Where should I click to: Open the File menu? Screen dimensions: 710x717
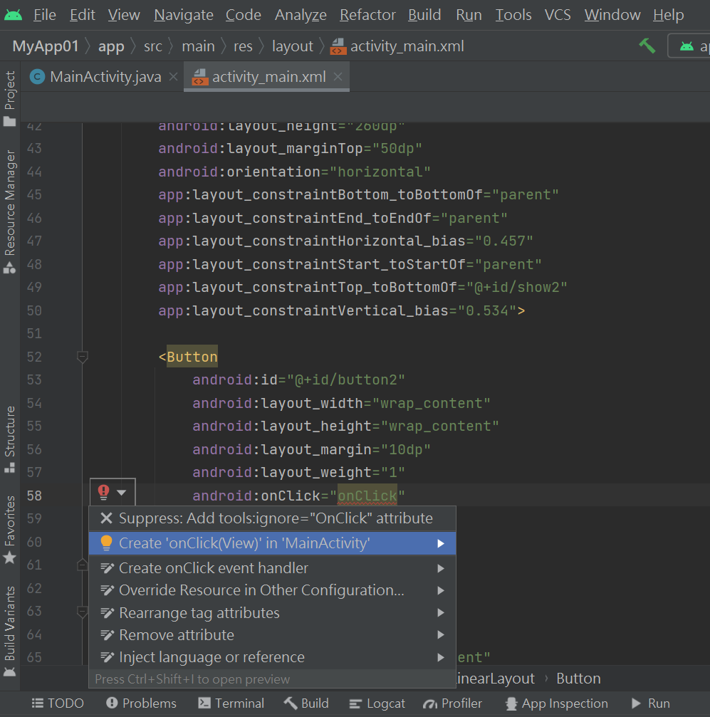45,15
